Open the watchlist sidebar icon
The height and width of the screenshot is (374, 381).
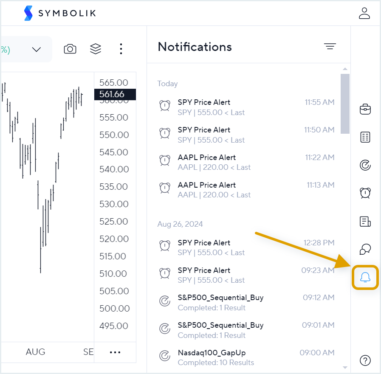[365, 137]
